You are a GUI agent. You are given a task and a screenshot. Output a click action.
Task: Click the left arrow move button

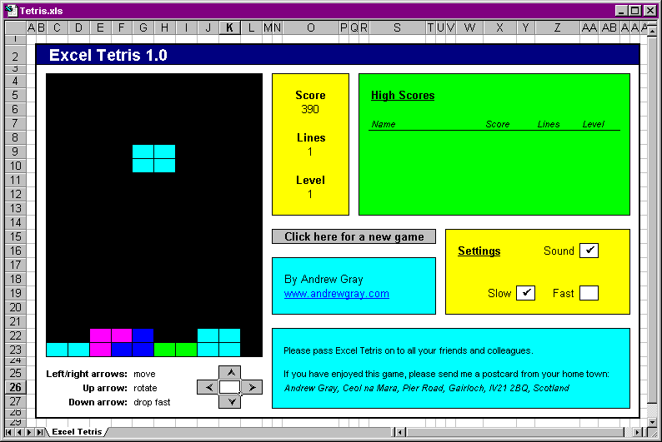point(208,387)
